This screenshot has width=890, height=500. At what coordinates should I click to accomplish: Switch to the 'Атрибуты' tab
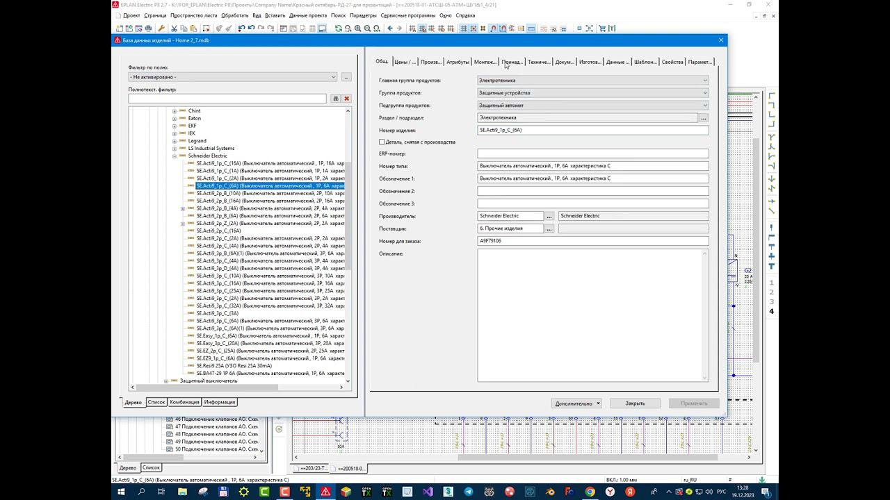coord(458,62)
